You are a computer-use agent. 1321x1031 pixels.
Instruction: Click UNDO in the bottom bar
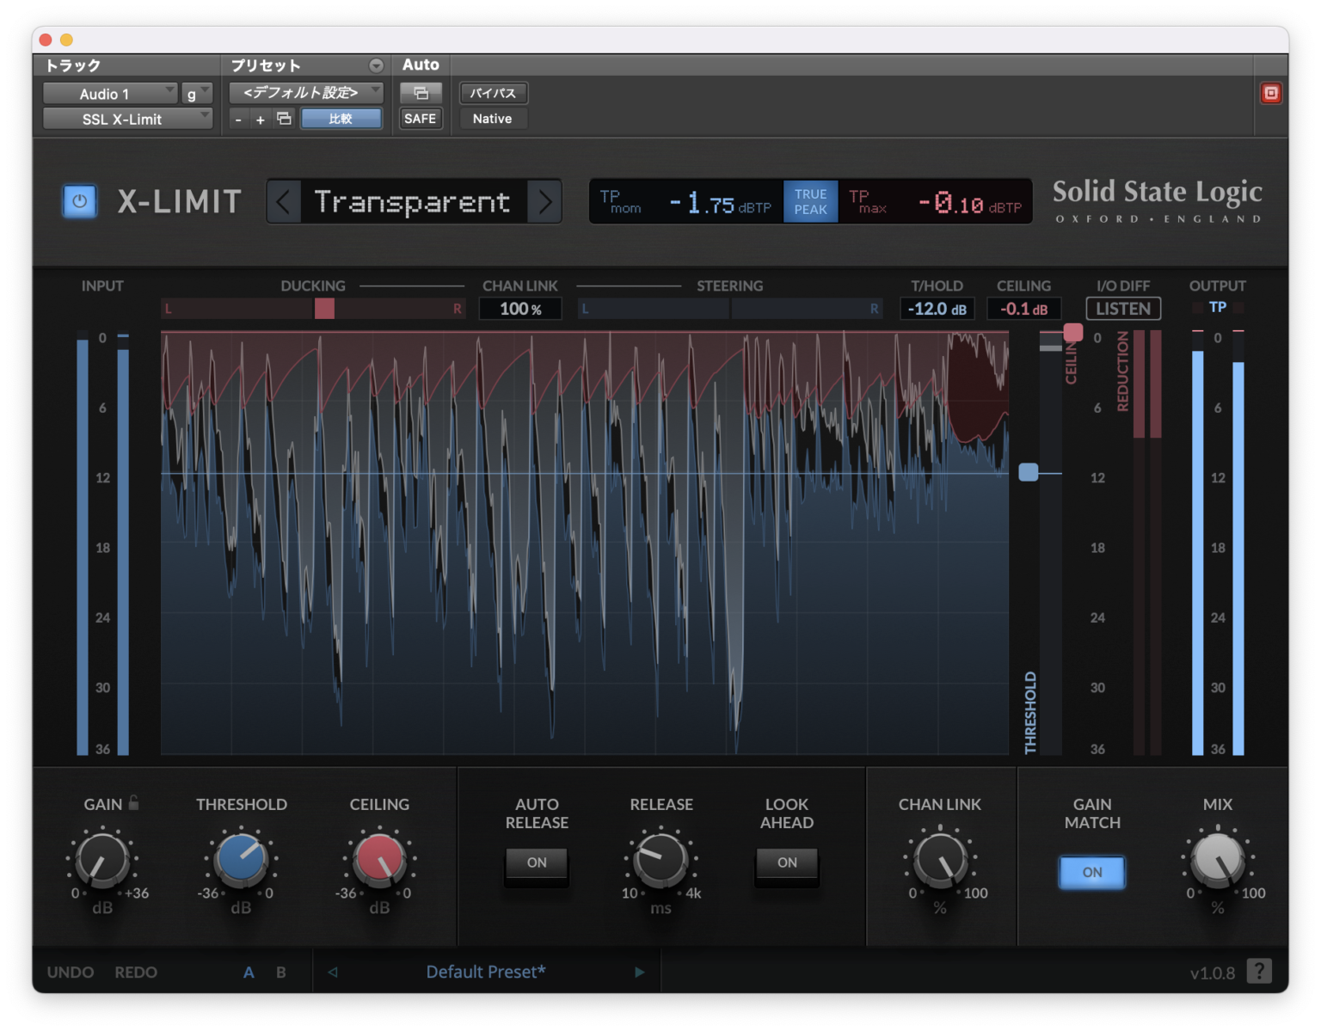pyautogui.click(x=69, y=972)
